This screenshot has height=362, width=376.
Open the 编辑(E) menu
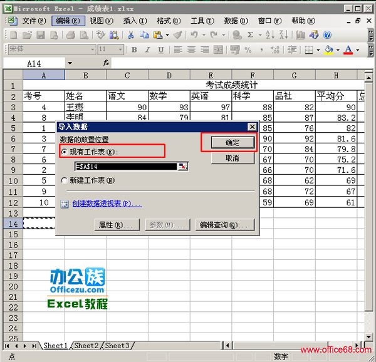[x=68, y=21]
